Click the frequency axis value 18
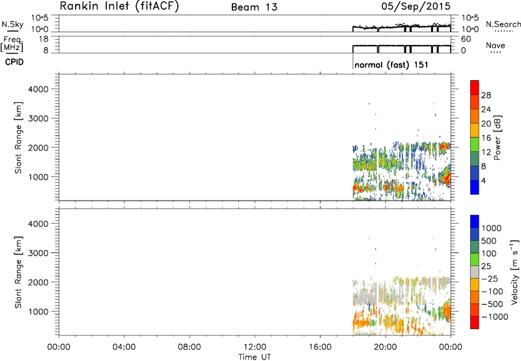521x361 pixels. tap(44, 39)
